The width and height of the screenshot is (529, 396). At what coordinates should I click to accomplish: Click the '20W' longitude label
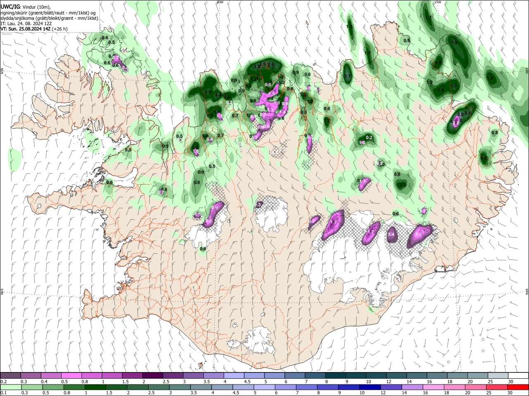point(220,2)
